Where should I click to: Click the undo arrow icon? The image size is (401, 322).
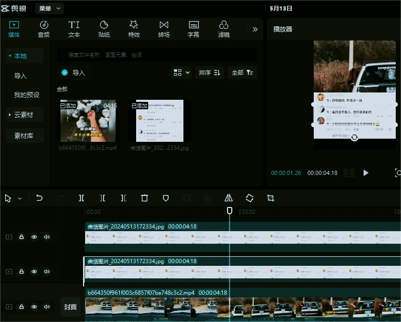[39, 198]
